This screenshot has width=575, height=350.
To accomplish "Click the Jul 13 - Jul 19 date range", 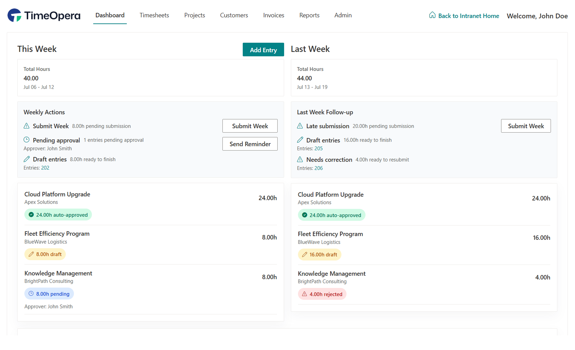I will pyautogui.click(x=312, y=87).
